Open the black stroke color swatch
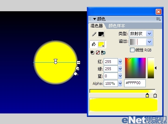Image resolution: width=168 pixels, height=124 pixels. [101, 34]
